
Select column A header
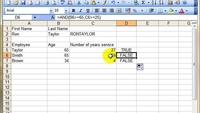(29, 23)
